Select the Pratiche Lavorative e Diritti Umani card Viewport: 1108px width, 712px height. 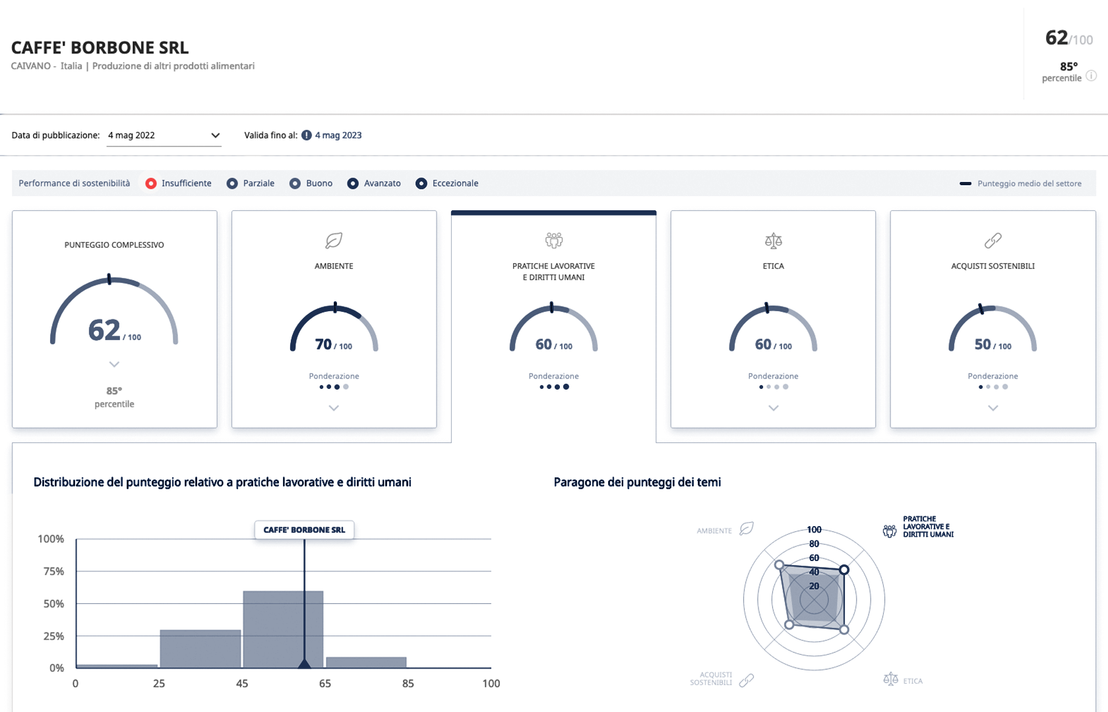[554, 326]
